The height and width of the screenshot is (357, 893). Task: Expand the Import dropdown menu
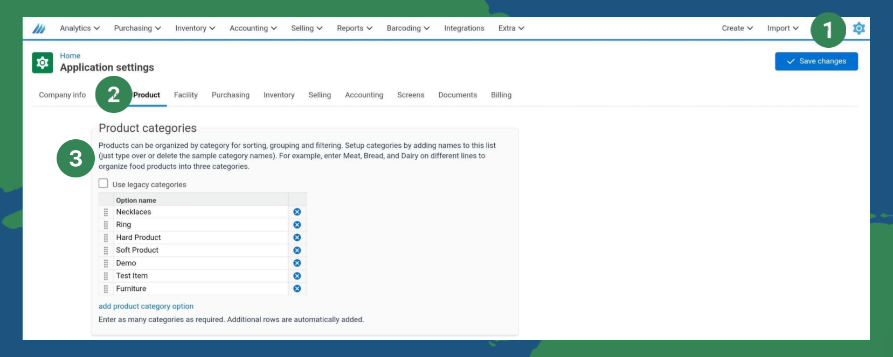click(783, 28)
